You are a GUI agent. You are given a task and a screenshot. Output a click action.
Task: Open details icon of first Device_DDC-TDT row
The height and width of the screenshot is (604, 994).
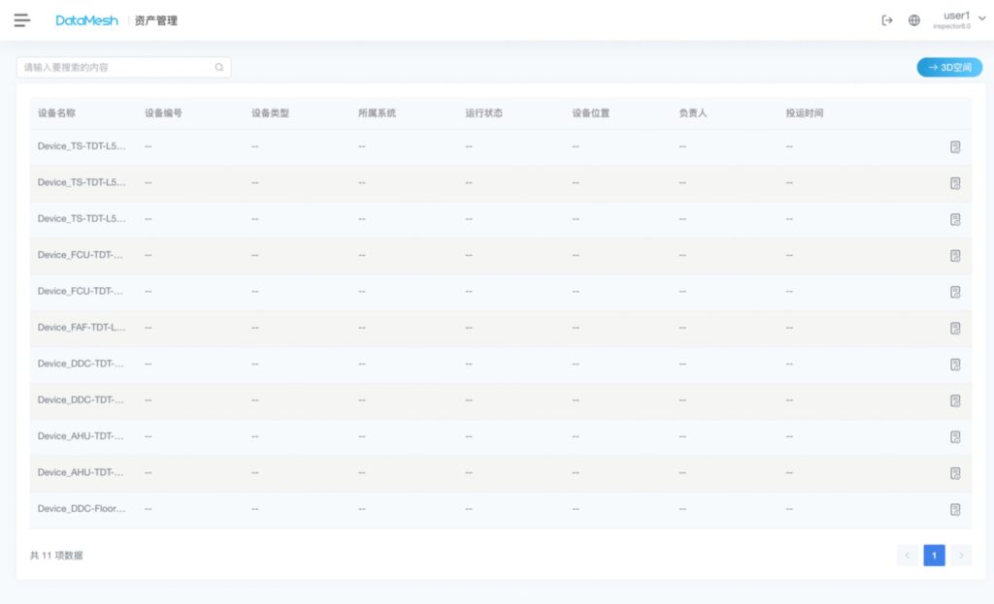(955, 365)
